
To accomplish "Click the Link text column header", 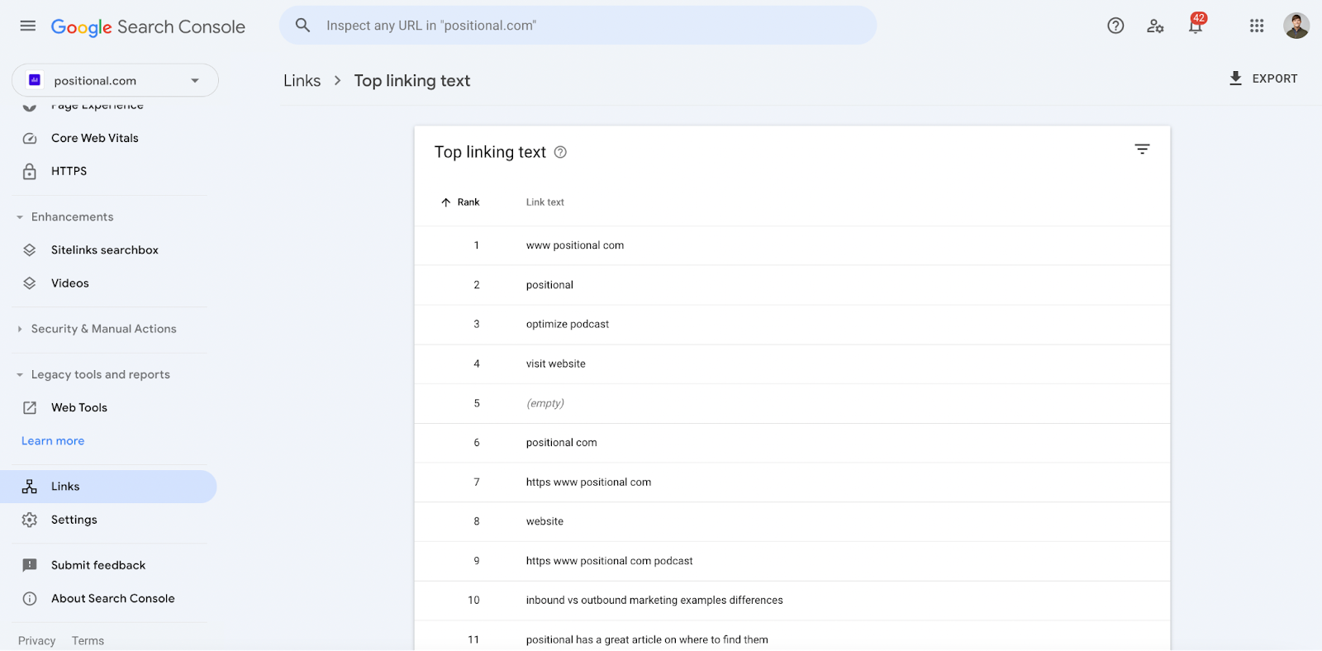I will click(x=545, y=202).
